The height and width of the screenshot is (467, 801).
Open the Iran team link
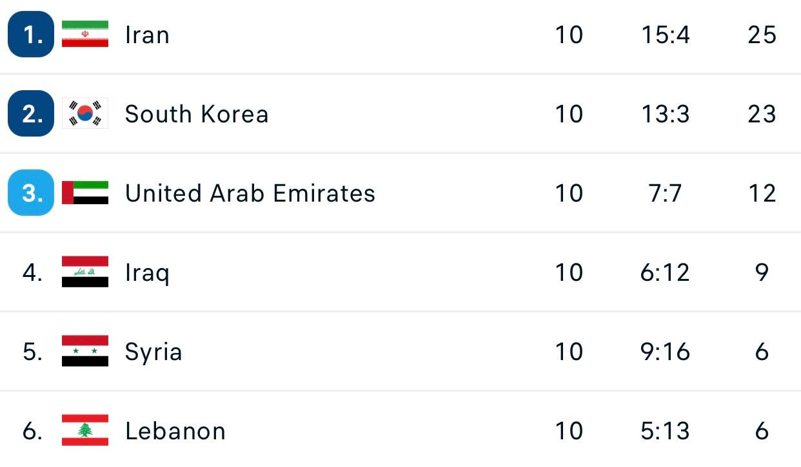147,35
